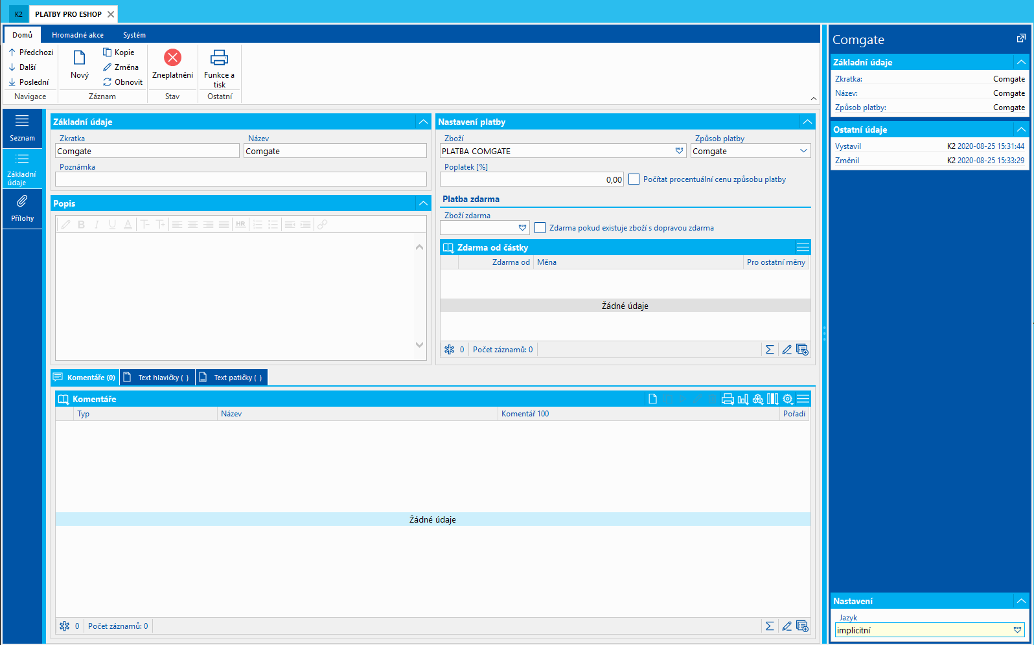Collapse Ostatní údaje in side panel
The height and width of the screenshot is (645, 1034).
tap(1021, 130)
